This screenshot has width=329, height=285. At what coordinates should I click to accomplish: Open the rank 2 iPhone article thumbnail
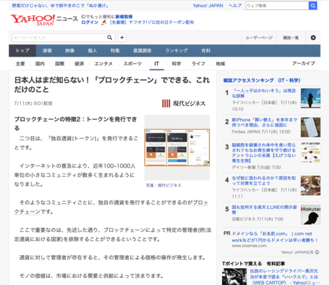click(x=311, y=127)
